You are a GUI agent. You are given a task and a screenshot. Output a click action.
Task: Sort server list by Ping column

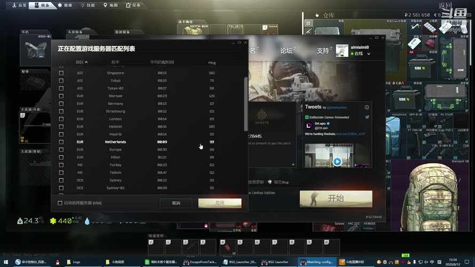212,62
